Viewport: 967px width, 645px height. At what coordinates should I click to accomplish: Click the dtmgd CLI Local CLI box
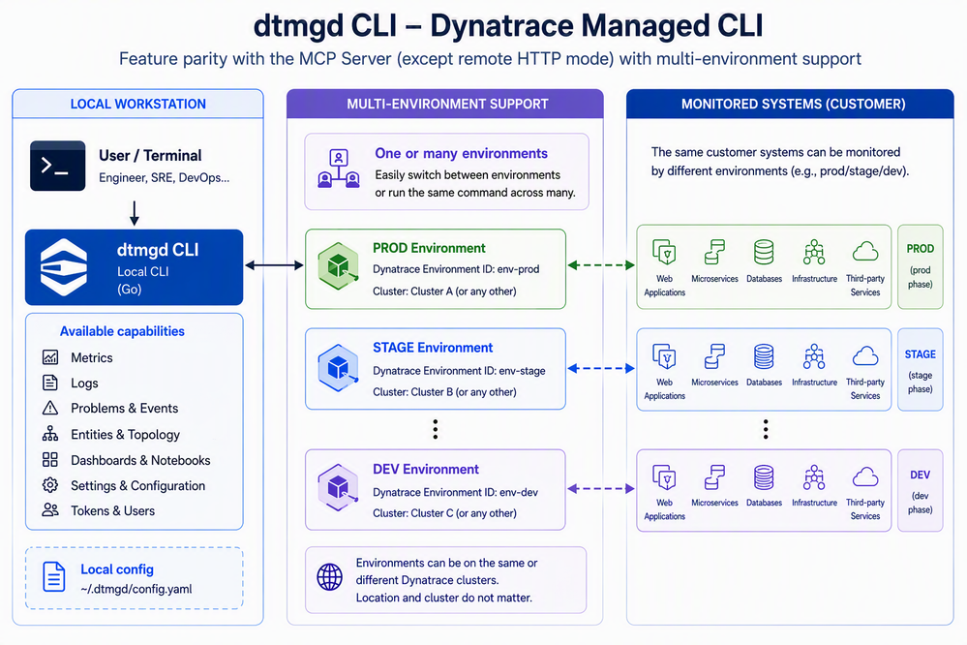135,267
